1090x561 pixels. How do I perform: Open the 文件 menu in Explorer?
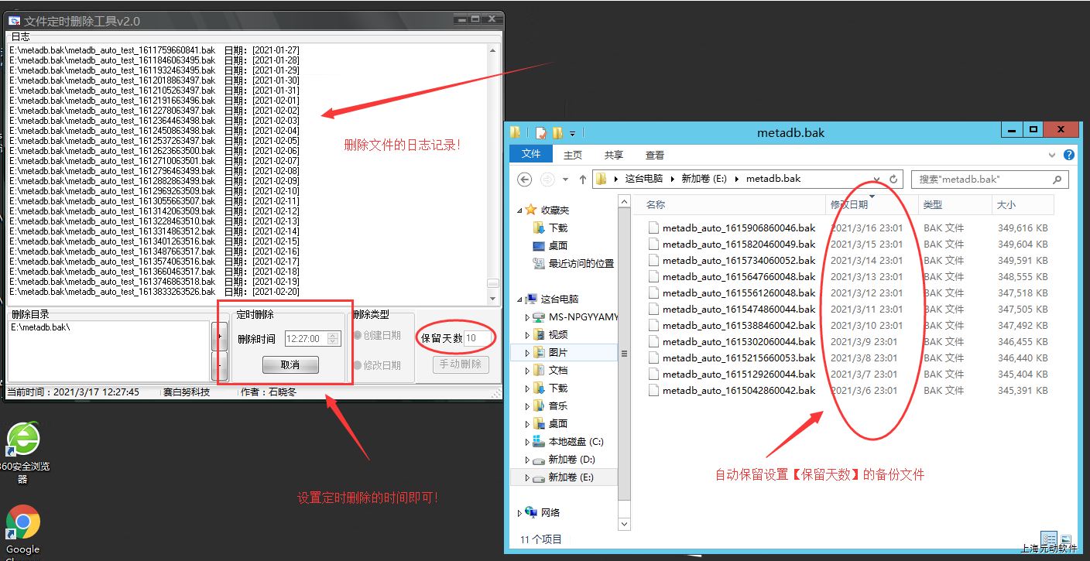pyautogui.click(x=531, y=155)
